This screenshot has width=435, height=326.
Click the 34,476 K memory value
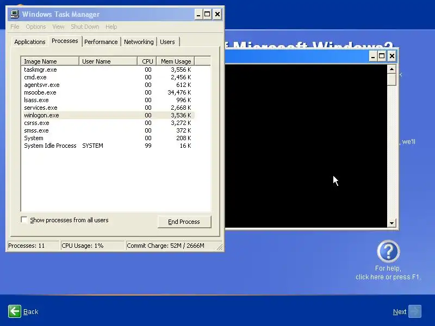(x=179, y=92)
